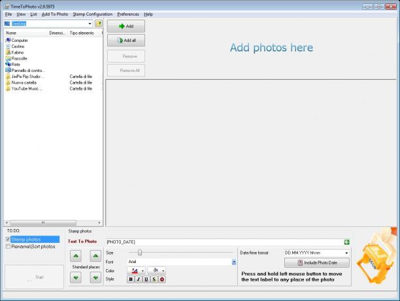
Task: Open the Preferences menu
Action: pyautogui.click(x=128, y=14)
